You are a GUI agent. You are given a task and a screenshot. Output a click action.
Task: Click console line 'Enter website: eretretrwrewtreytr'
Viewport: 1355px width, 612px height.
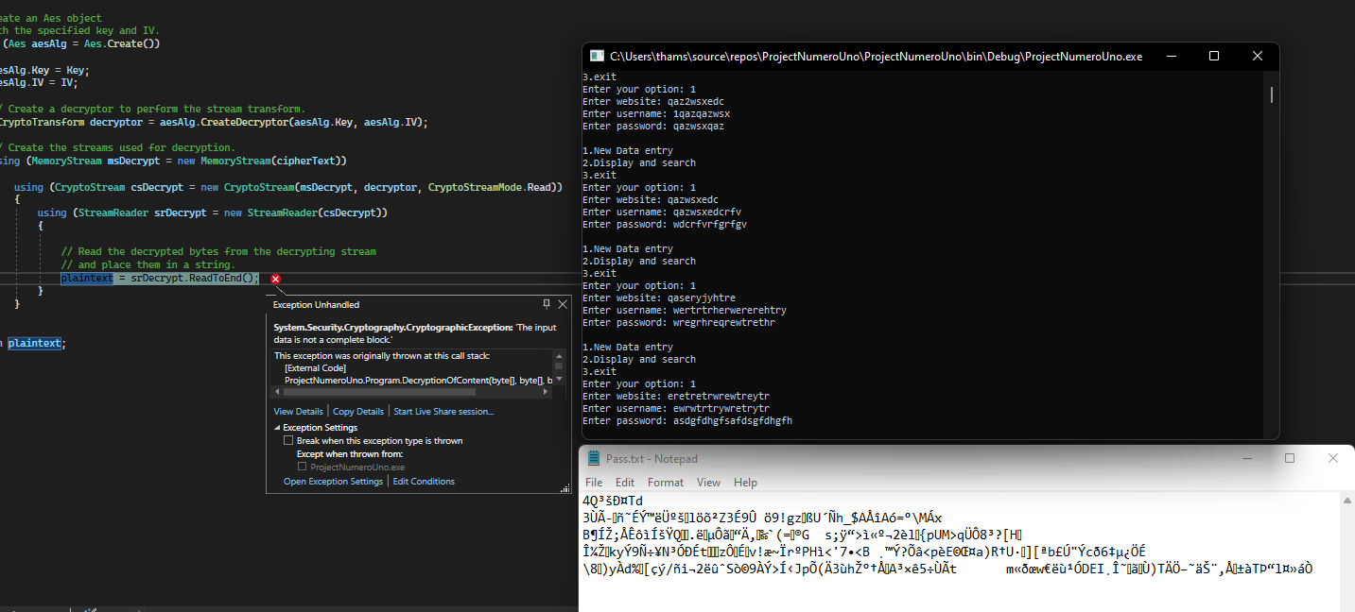click(676, 396)
